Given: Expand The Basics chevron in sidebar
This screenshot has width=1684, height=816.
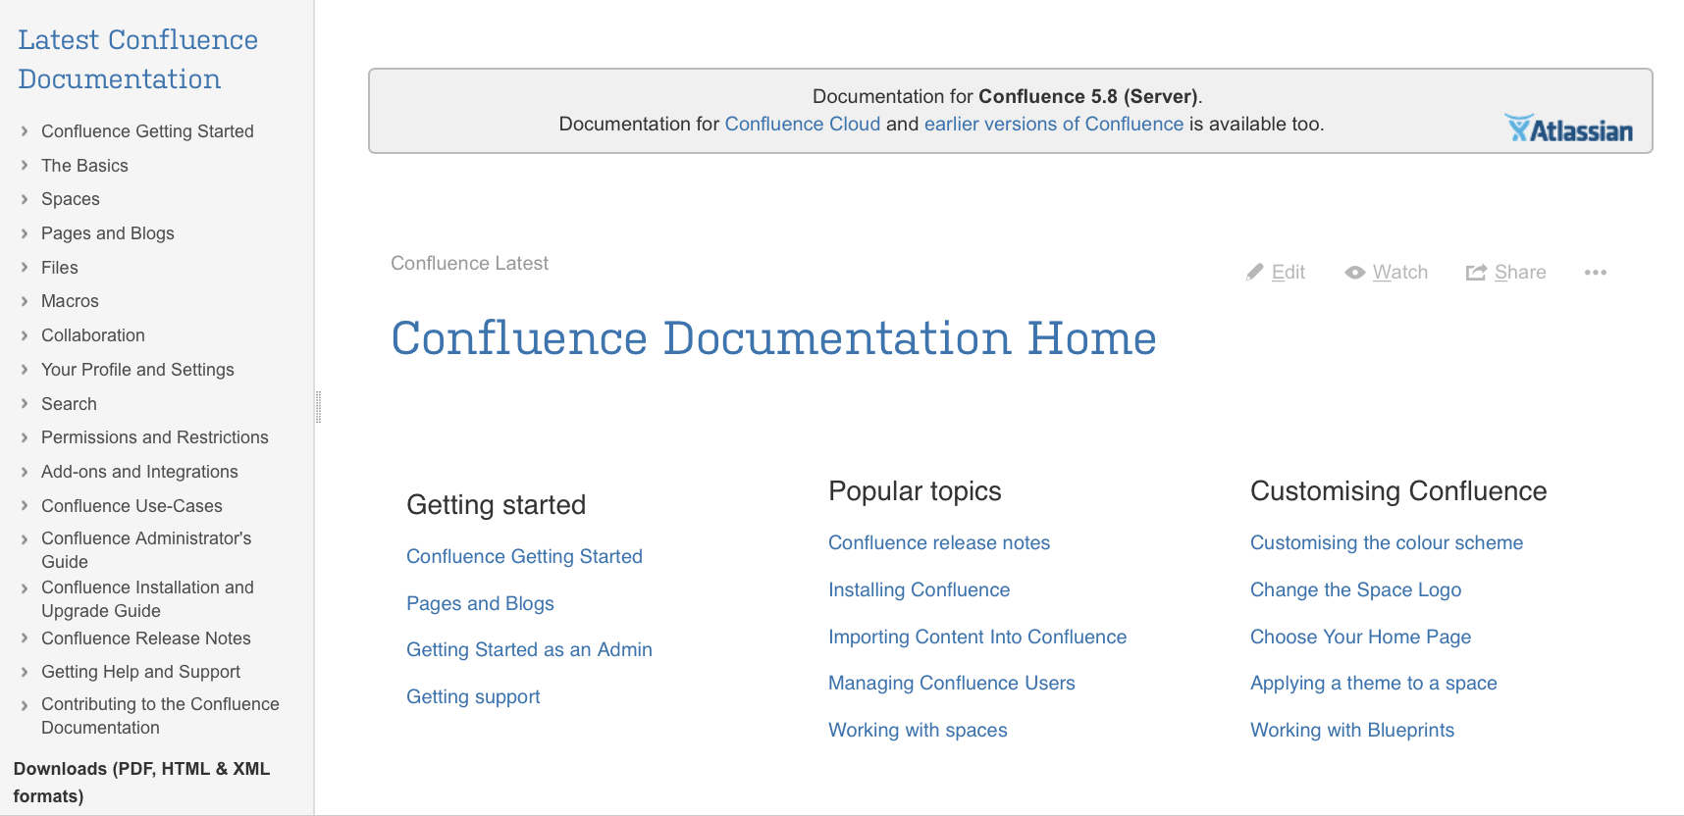Looking at the screenshot, I should [25, 166].
